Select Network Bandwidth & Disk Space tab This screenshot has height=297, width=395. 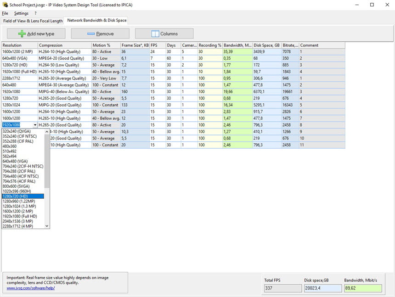point(97,20)
